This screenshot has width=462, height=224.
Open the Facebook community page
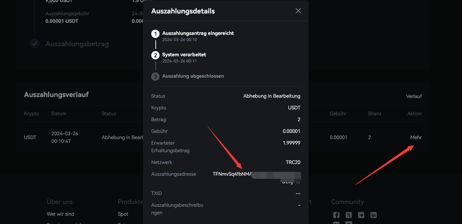click(x=336, y=215)
